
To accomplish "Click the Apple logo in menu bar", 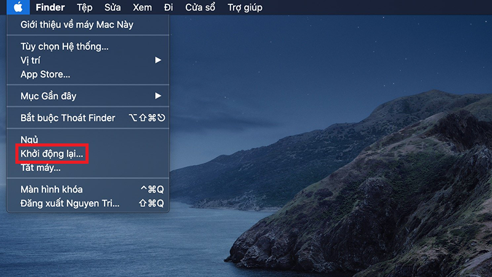I will click(x=18, y=7).
